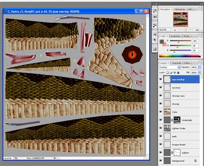Hide the Lighten Scales layer
The width and height of the screenshot is (204, 166).
pyautogui.click(x=161, y=128)
